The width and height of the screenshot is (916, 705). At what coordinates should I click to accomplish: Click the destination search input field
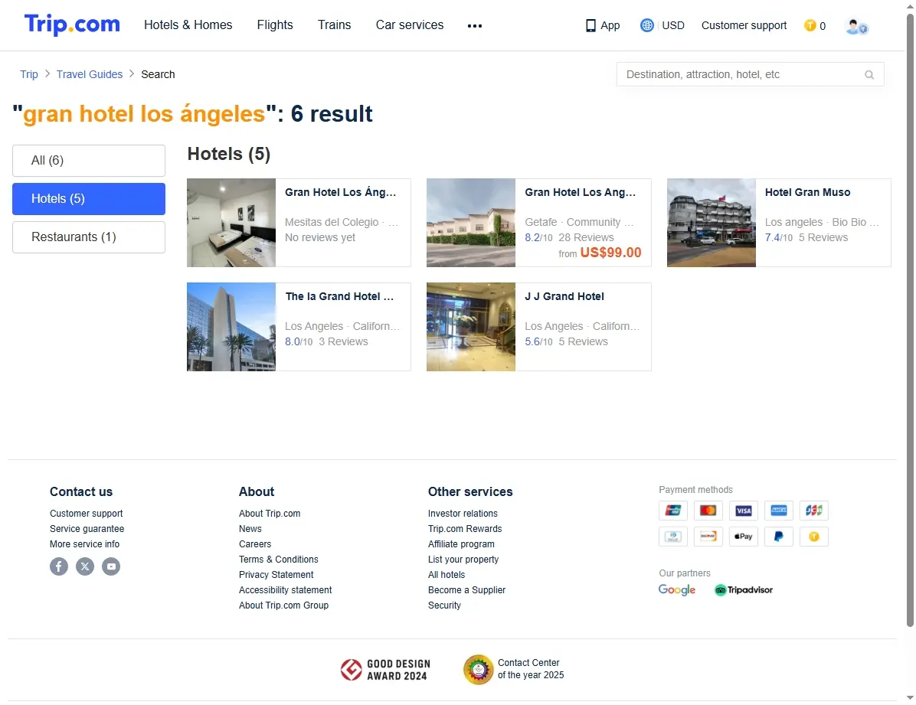point(750,75)
